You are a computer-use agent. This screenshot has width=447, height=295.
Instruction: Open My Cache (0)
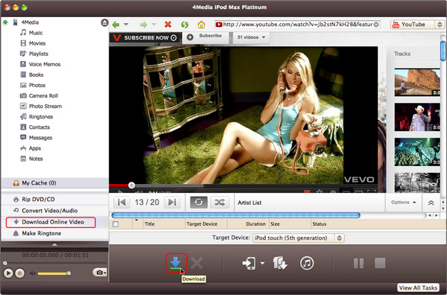click(x=54, y=183)
